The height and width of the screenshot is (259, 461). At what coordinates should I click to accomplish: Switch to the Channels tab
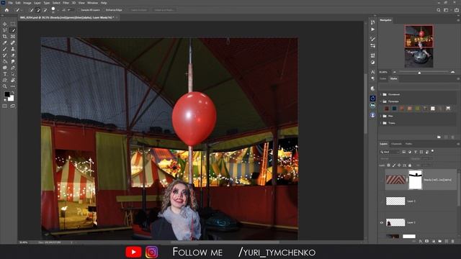tap(396, 144)
